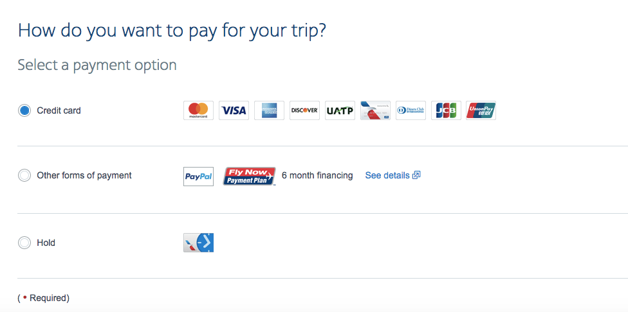
Task: Click the Fly Now Payment Plan logo
Action: coord(250,176)
